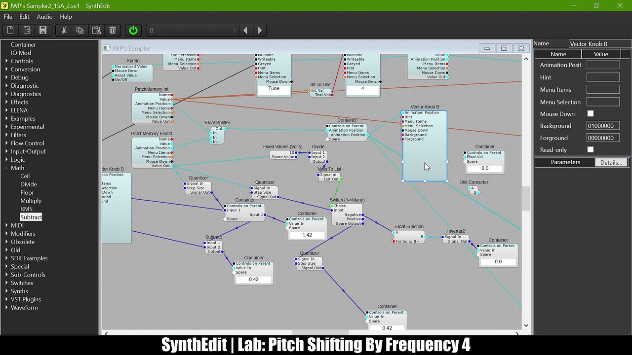
Task: Select Divide in the module tree
Action: (29, 184)
